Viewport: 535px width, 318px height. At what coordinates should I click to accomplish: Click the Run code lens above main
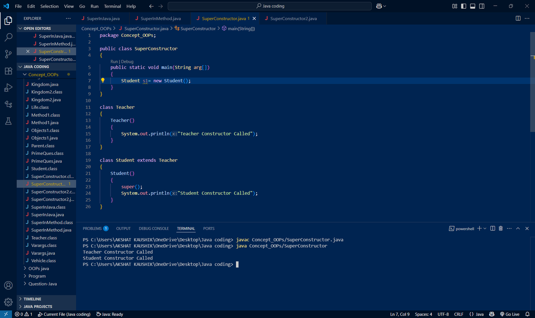click(x=114, y=62)
